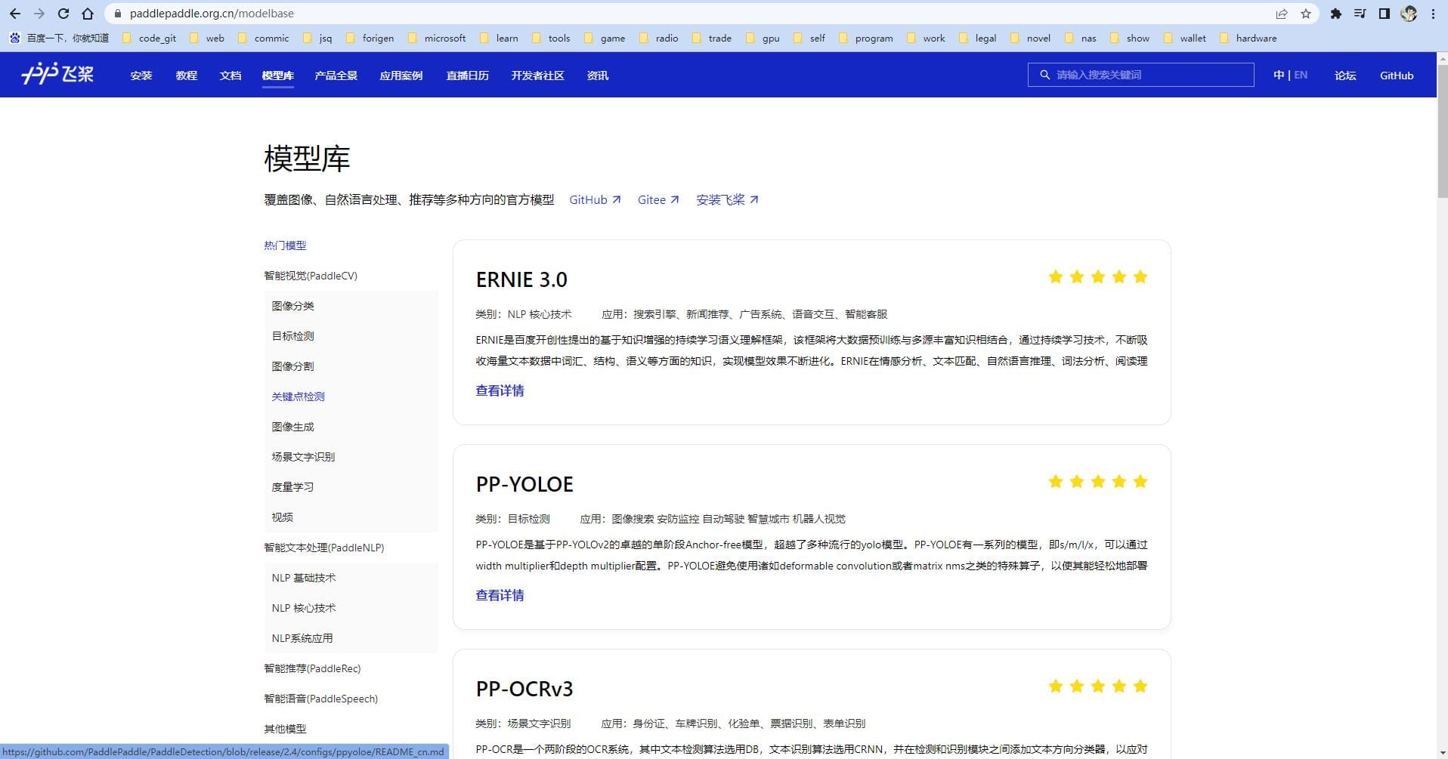Image resolution: width=1448 pixels, height=759 pixels.
Task: Toggle the browser side panel icon
Action: pos(1385,14)
